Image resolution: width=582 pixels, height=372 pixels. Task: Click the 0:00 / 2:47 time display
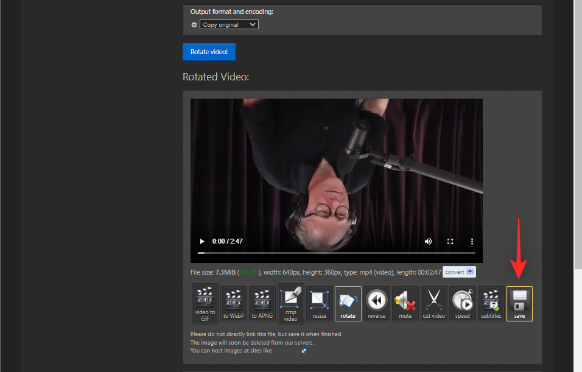pos(228,241)
